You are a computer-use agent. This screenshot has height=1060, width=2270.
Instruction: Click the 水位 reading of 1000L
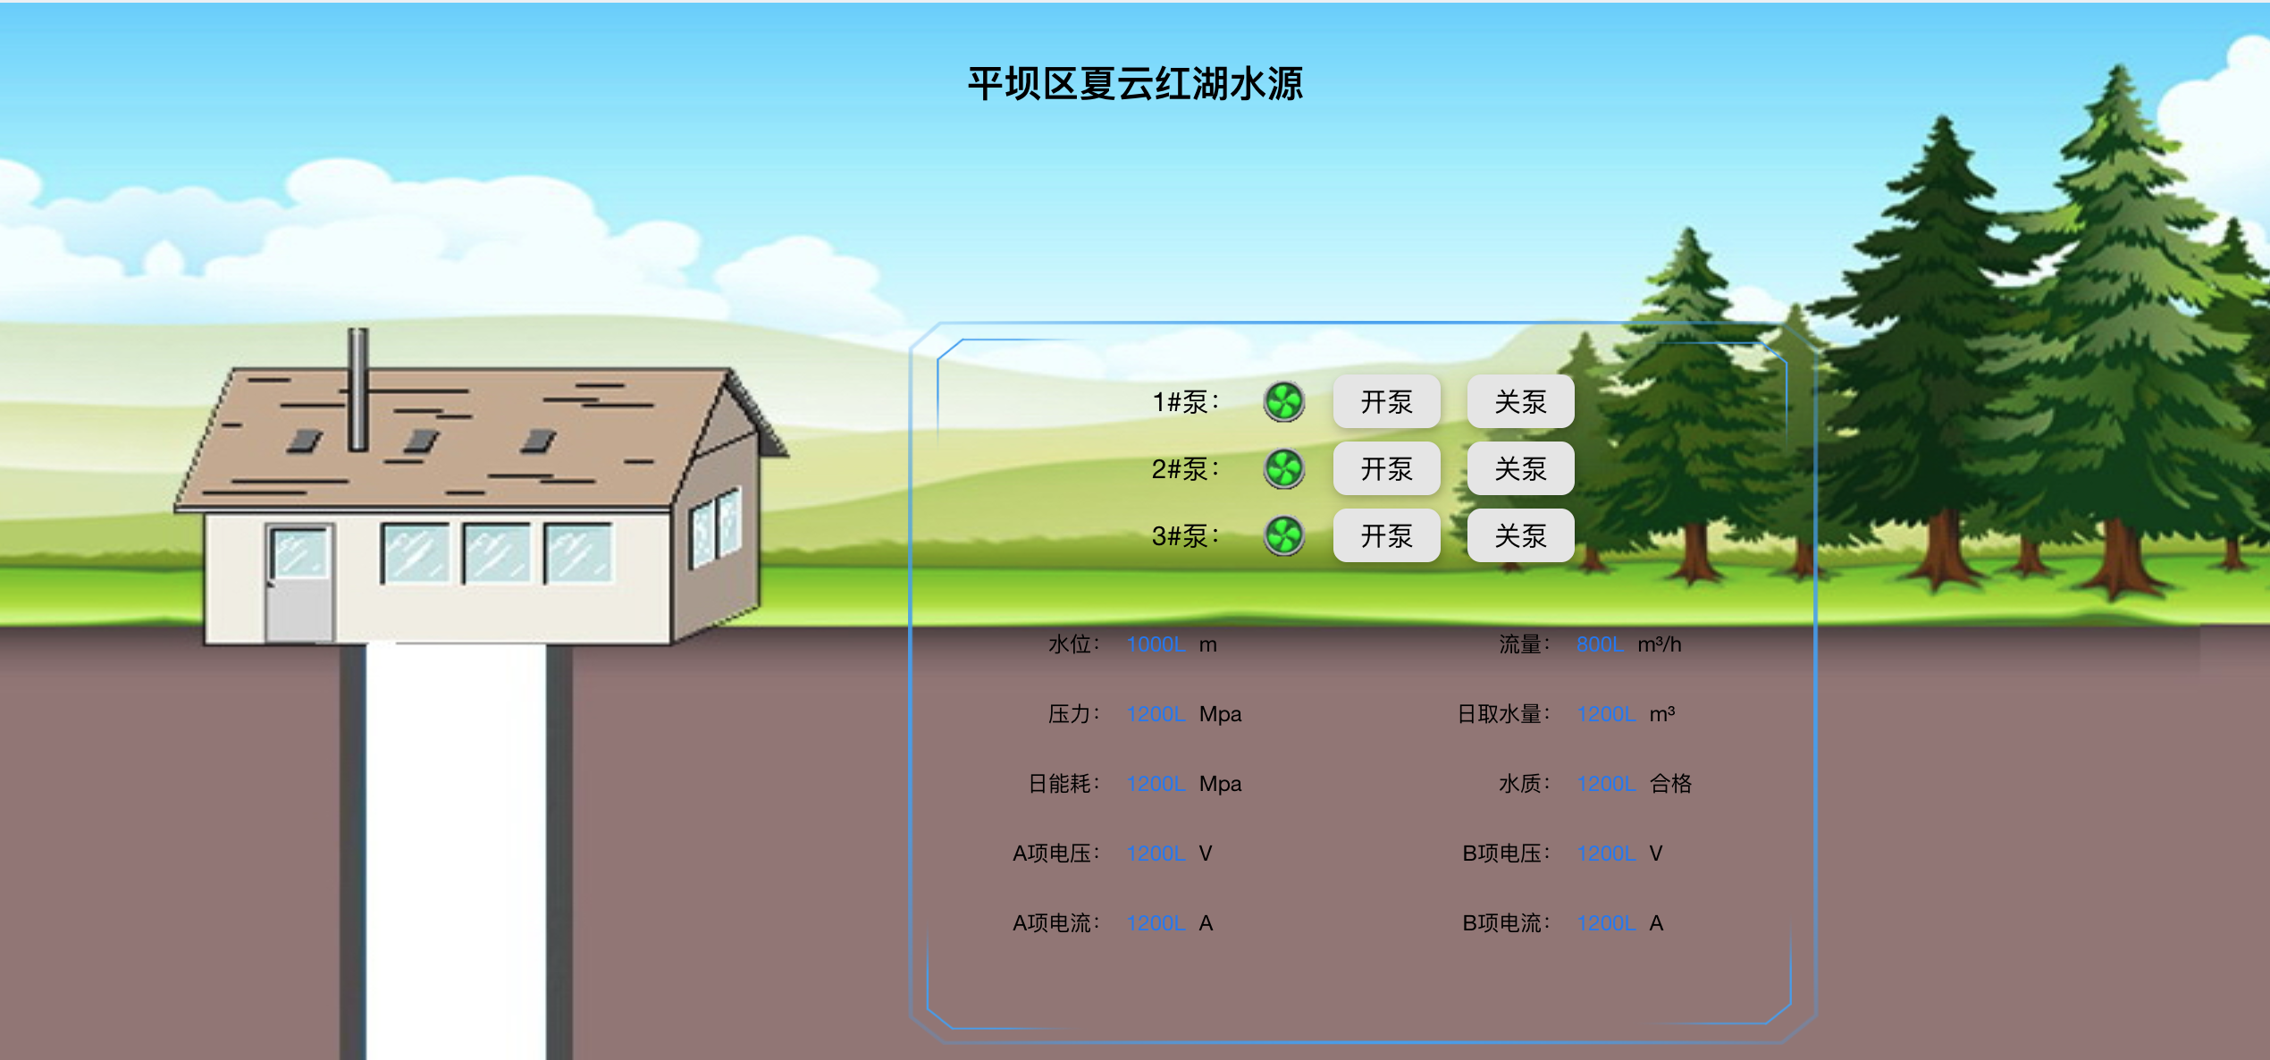[1155, 644]
